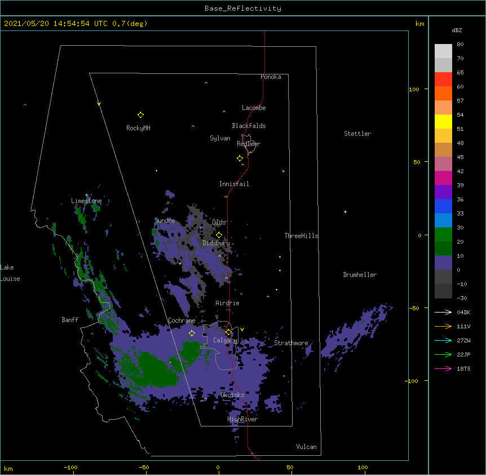This screenshot has width=486, height=475.
Task: Click the white 04DK arrow in legend
Action: (443, 312)
